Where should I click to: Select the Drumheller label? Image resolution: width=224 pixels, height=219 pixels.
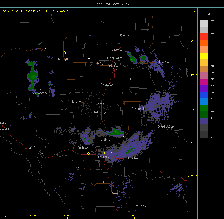(166, 127)
